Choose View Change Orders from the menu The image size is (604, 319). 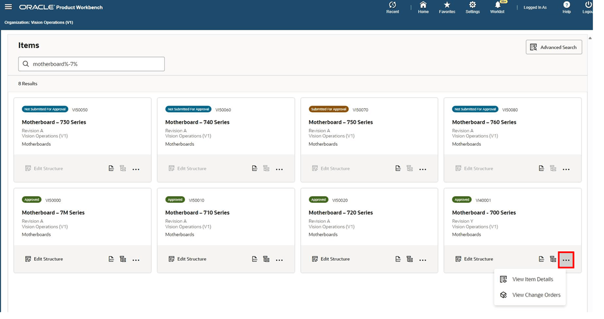(530, 295)
